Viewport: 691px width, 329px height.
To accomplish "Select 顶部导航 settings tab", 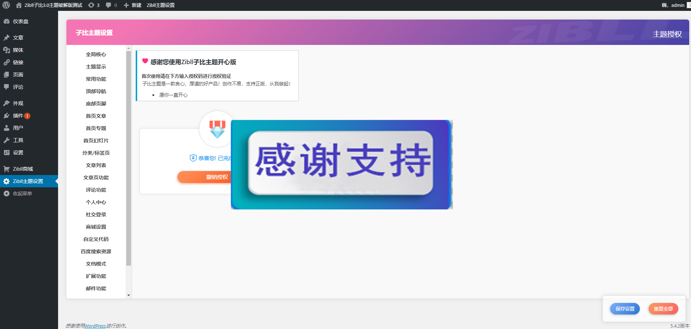I will coord(96,91).
